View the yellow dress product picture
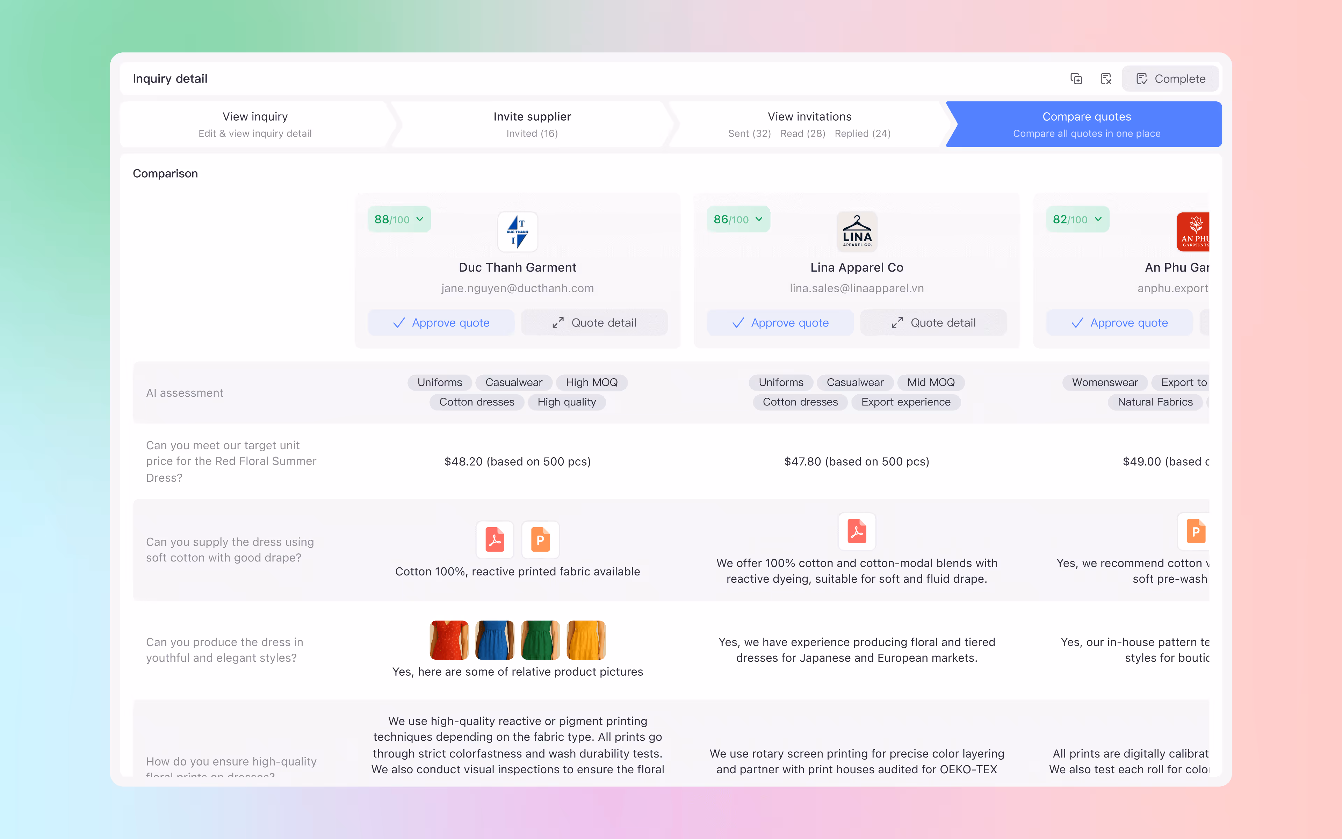The height and width of the screenshot is (839, 1342). 586,640
